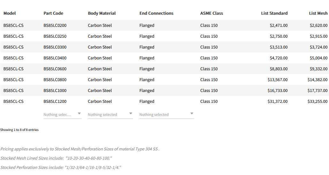Sort by List Standard price header
Screen dimensions: 329x175
click(x=274, y=13)
